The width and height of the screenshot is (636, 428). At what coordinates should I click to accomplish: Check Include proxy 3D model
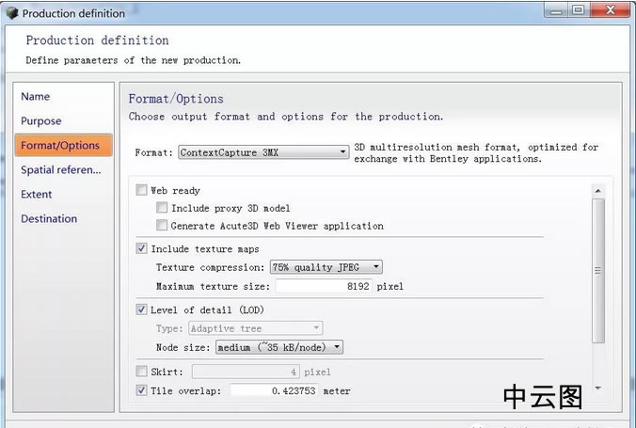tap(162, 208)
